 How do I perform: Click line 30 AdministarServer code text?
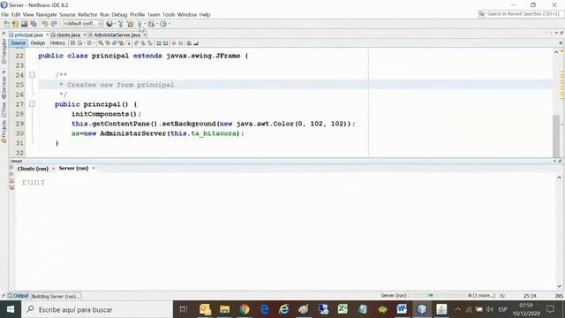coord(157,133)
